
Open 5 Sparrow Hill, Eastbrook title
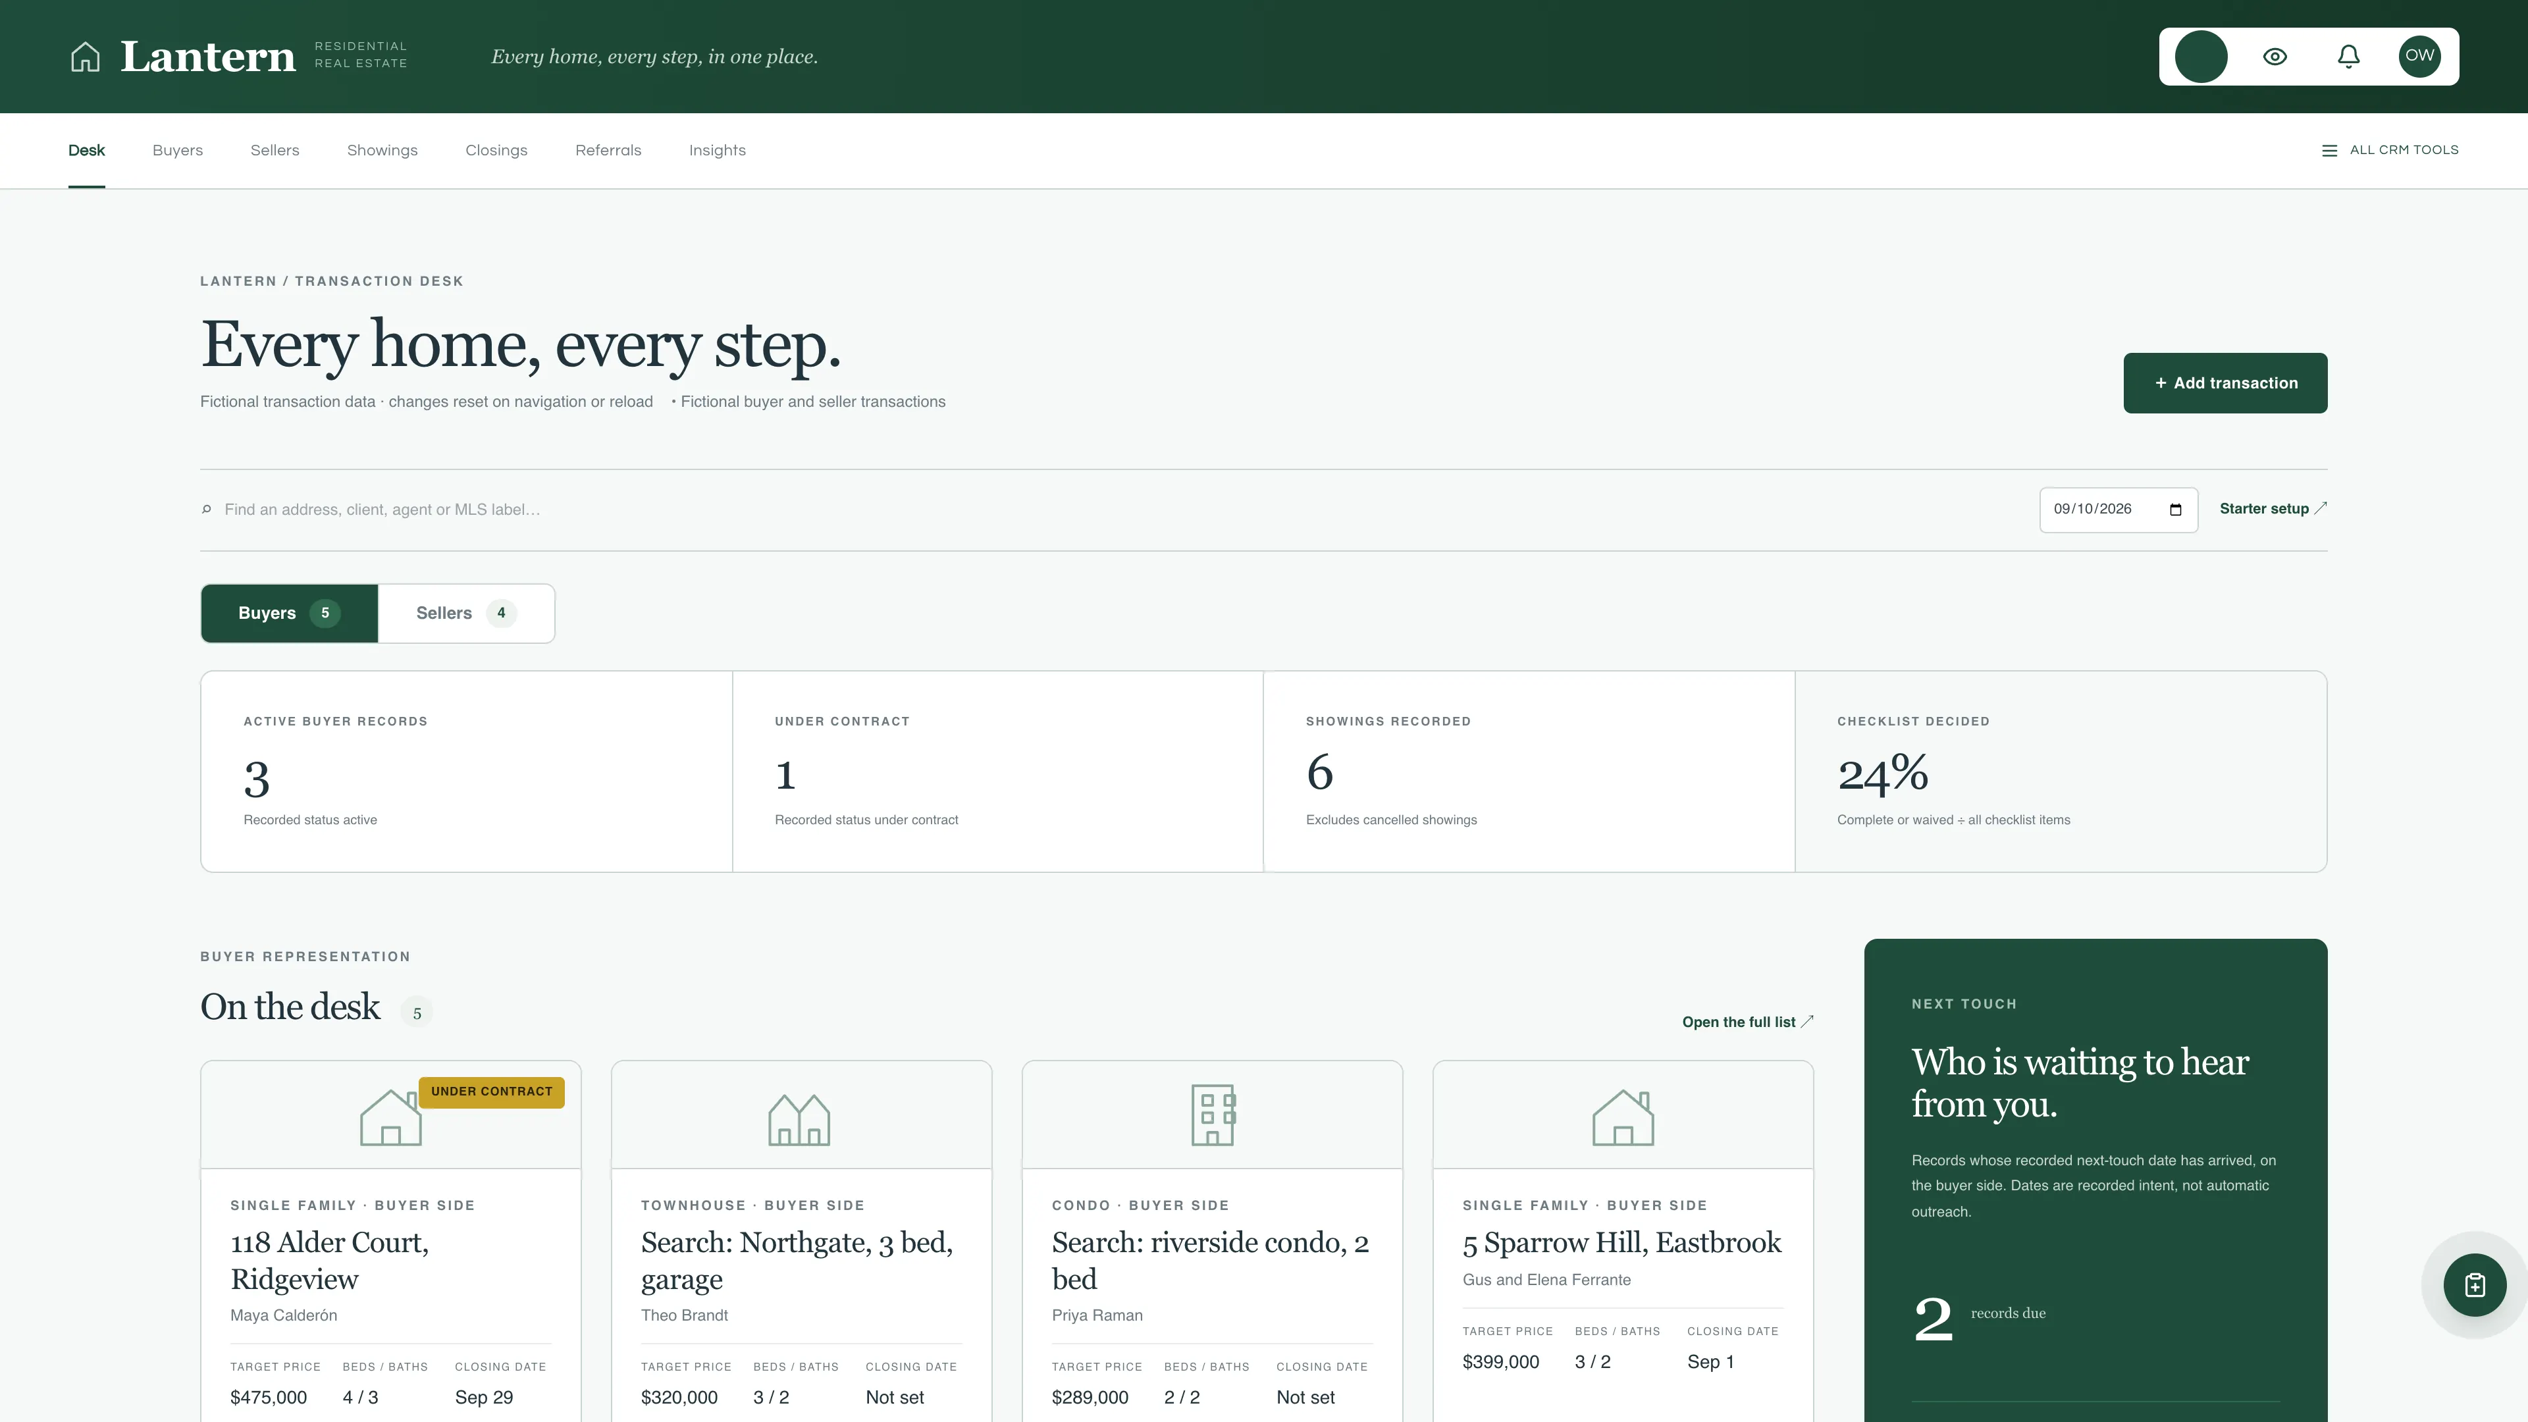click(x=1621, y=1242)
